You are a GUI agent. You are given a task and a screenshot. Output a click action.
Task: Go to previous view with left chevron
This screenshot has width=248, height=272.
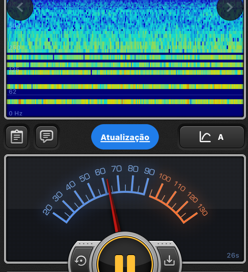(20, 7)
